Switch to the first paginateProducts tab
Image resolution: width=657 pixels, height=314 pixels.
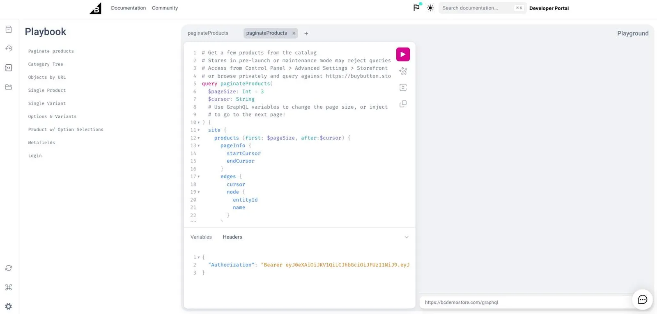208,33
